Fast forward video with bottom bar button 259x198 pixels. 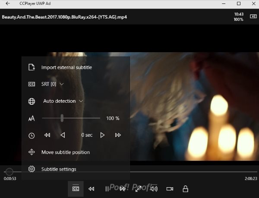click(123, 189)
